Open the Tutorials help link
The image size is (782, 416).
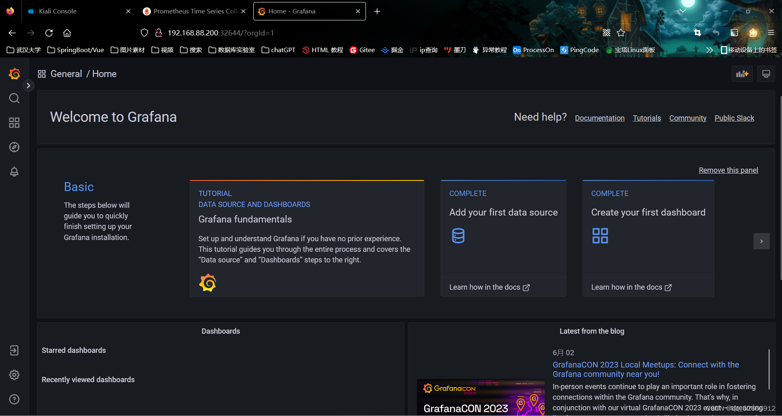point(647,118)
